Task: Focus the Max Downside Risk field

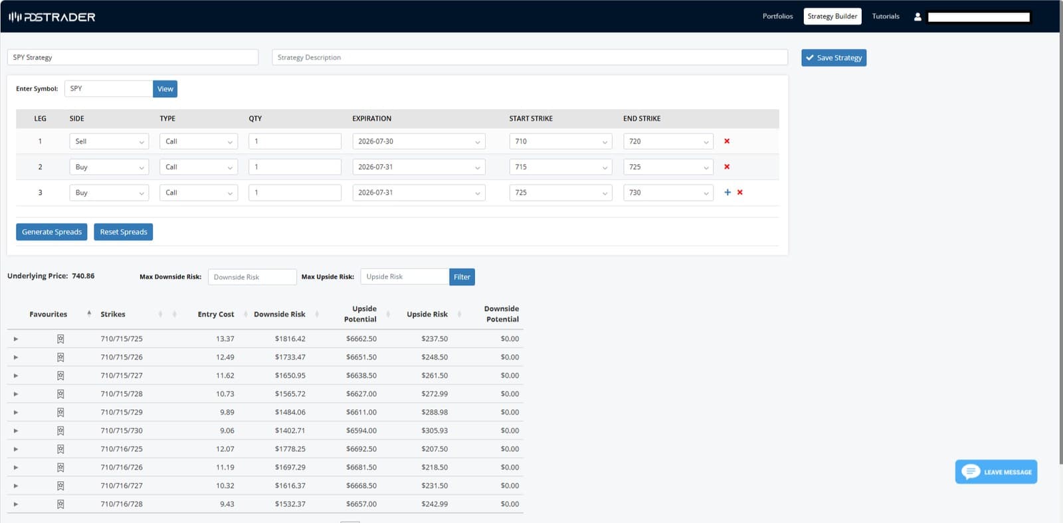Action: pyautogui.click(x=252, y=277)
